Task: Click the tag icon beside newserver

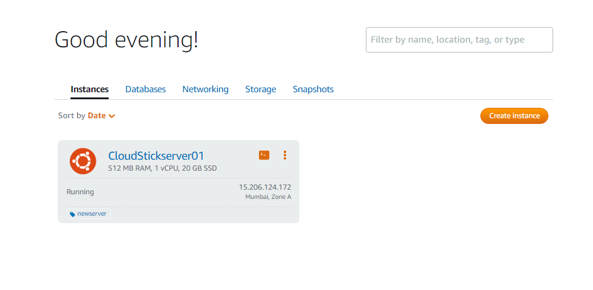Action: click(72, 214)
